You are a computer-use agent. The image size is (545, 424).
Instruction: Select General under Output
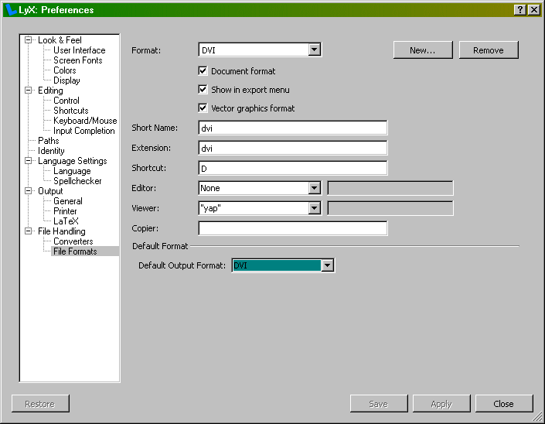(68, 201)
